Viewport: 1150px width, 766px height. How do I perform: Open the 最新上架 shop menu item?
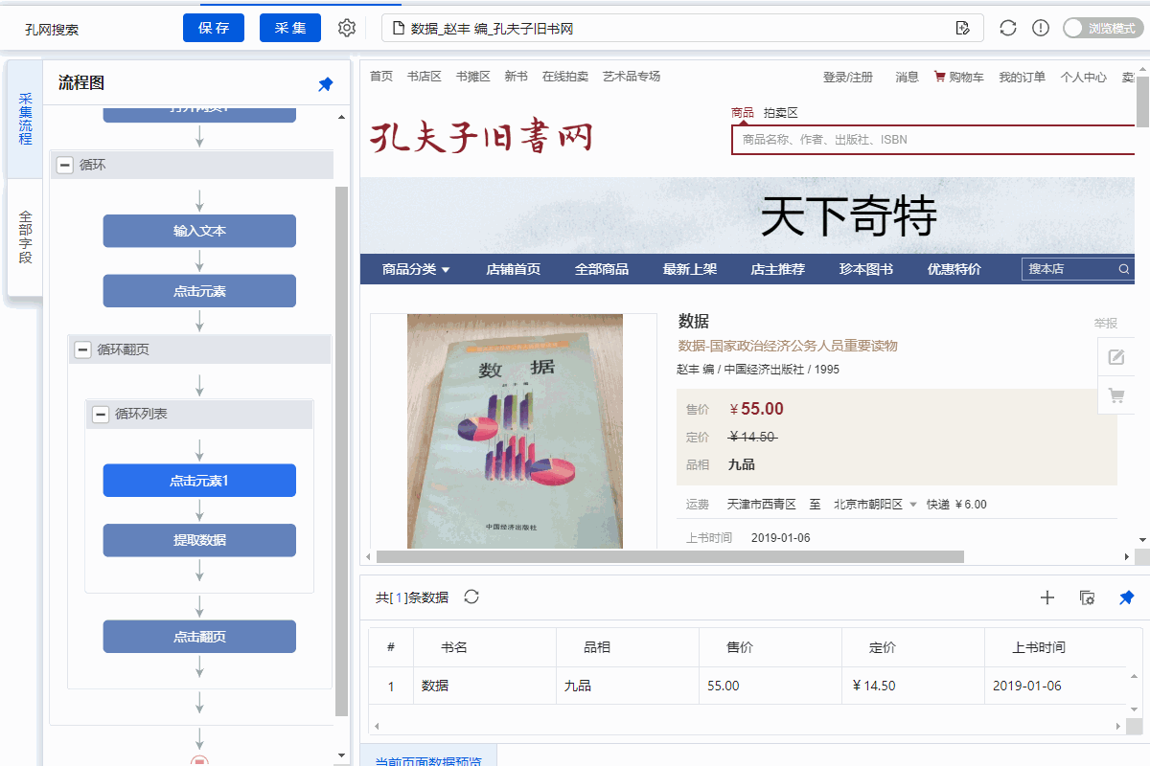point(690,269)
